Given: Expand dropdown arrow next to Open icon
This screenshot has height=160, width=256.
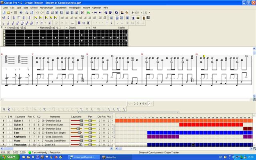Looking at the screenshot, I should coord(12,12).
